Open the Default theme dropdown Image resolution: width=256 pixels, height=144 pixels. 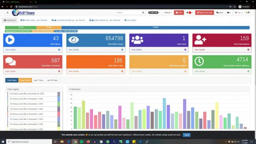coord(168,13)
